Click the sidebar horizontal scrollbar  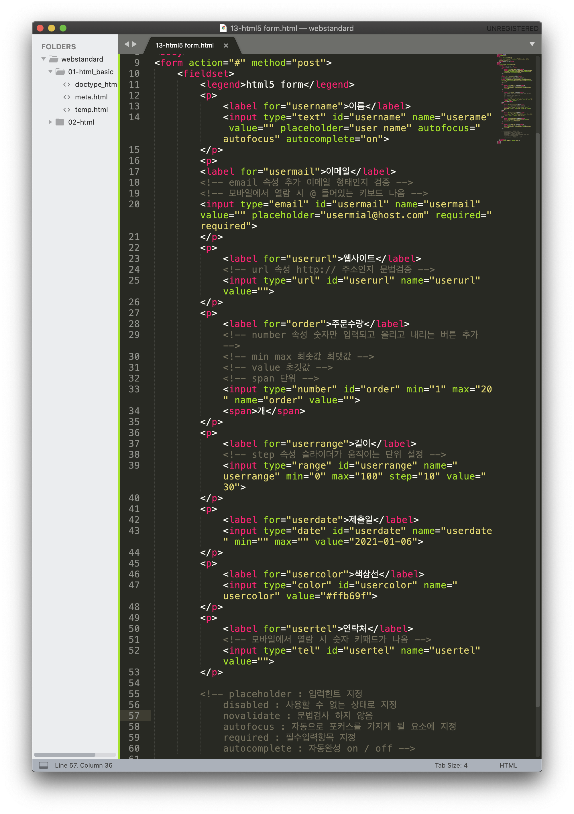pyautogui.click(x=65, y=754)
